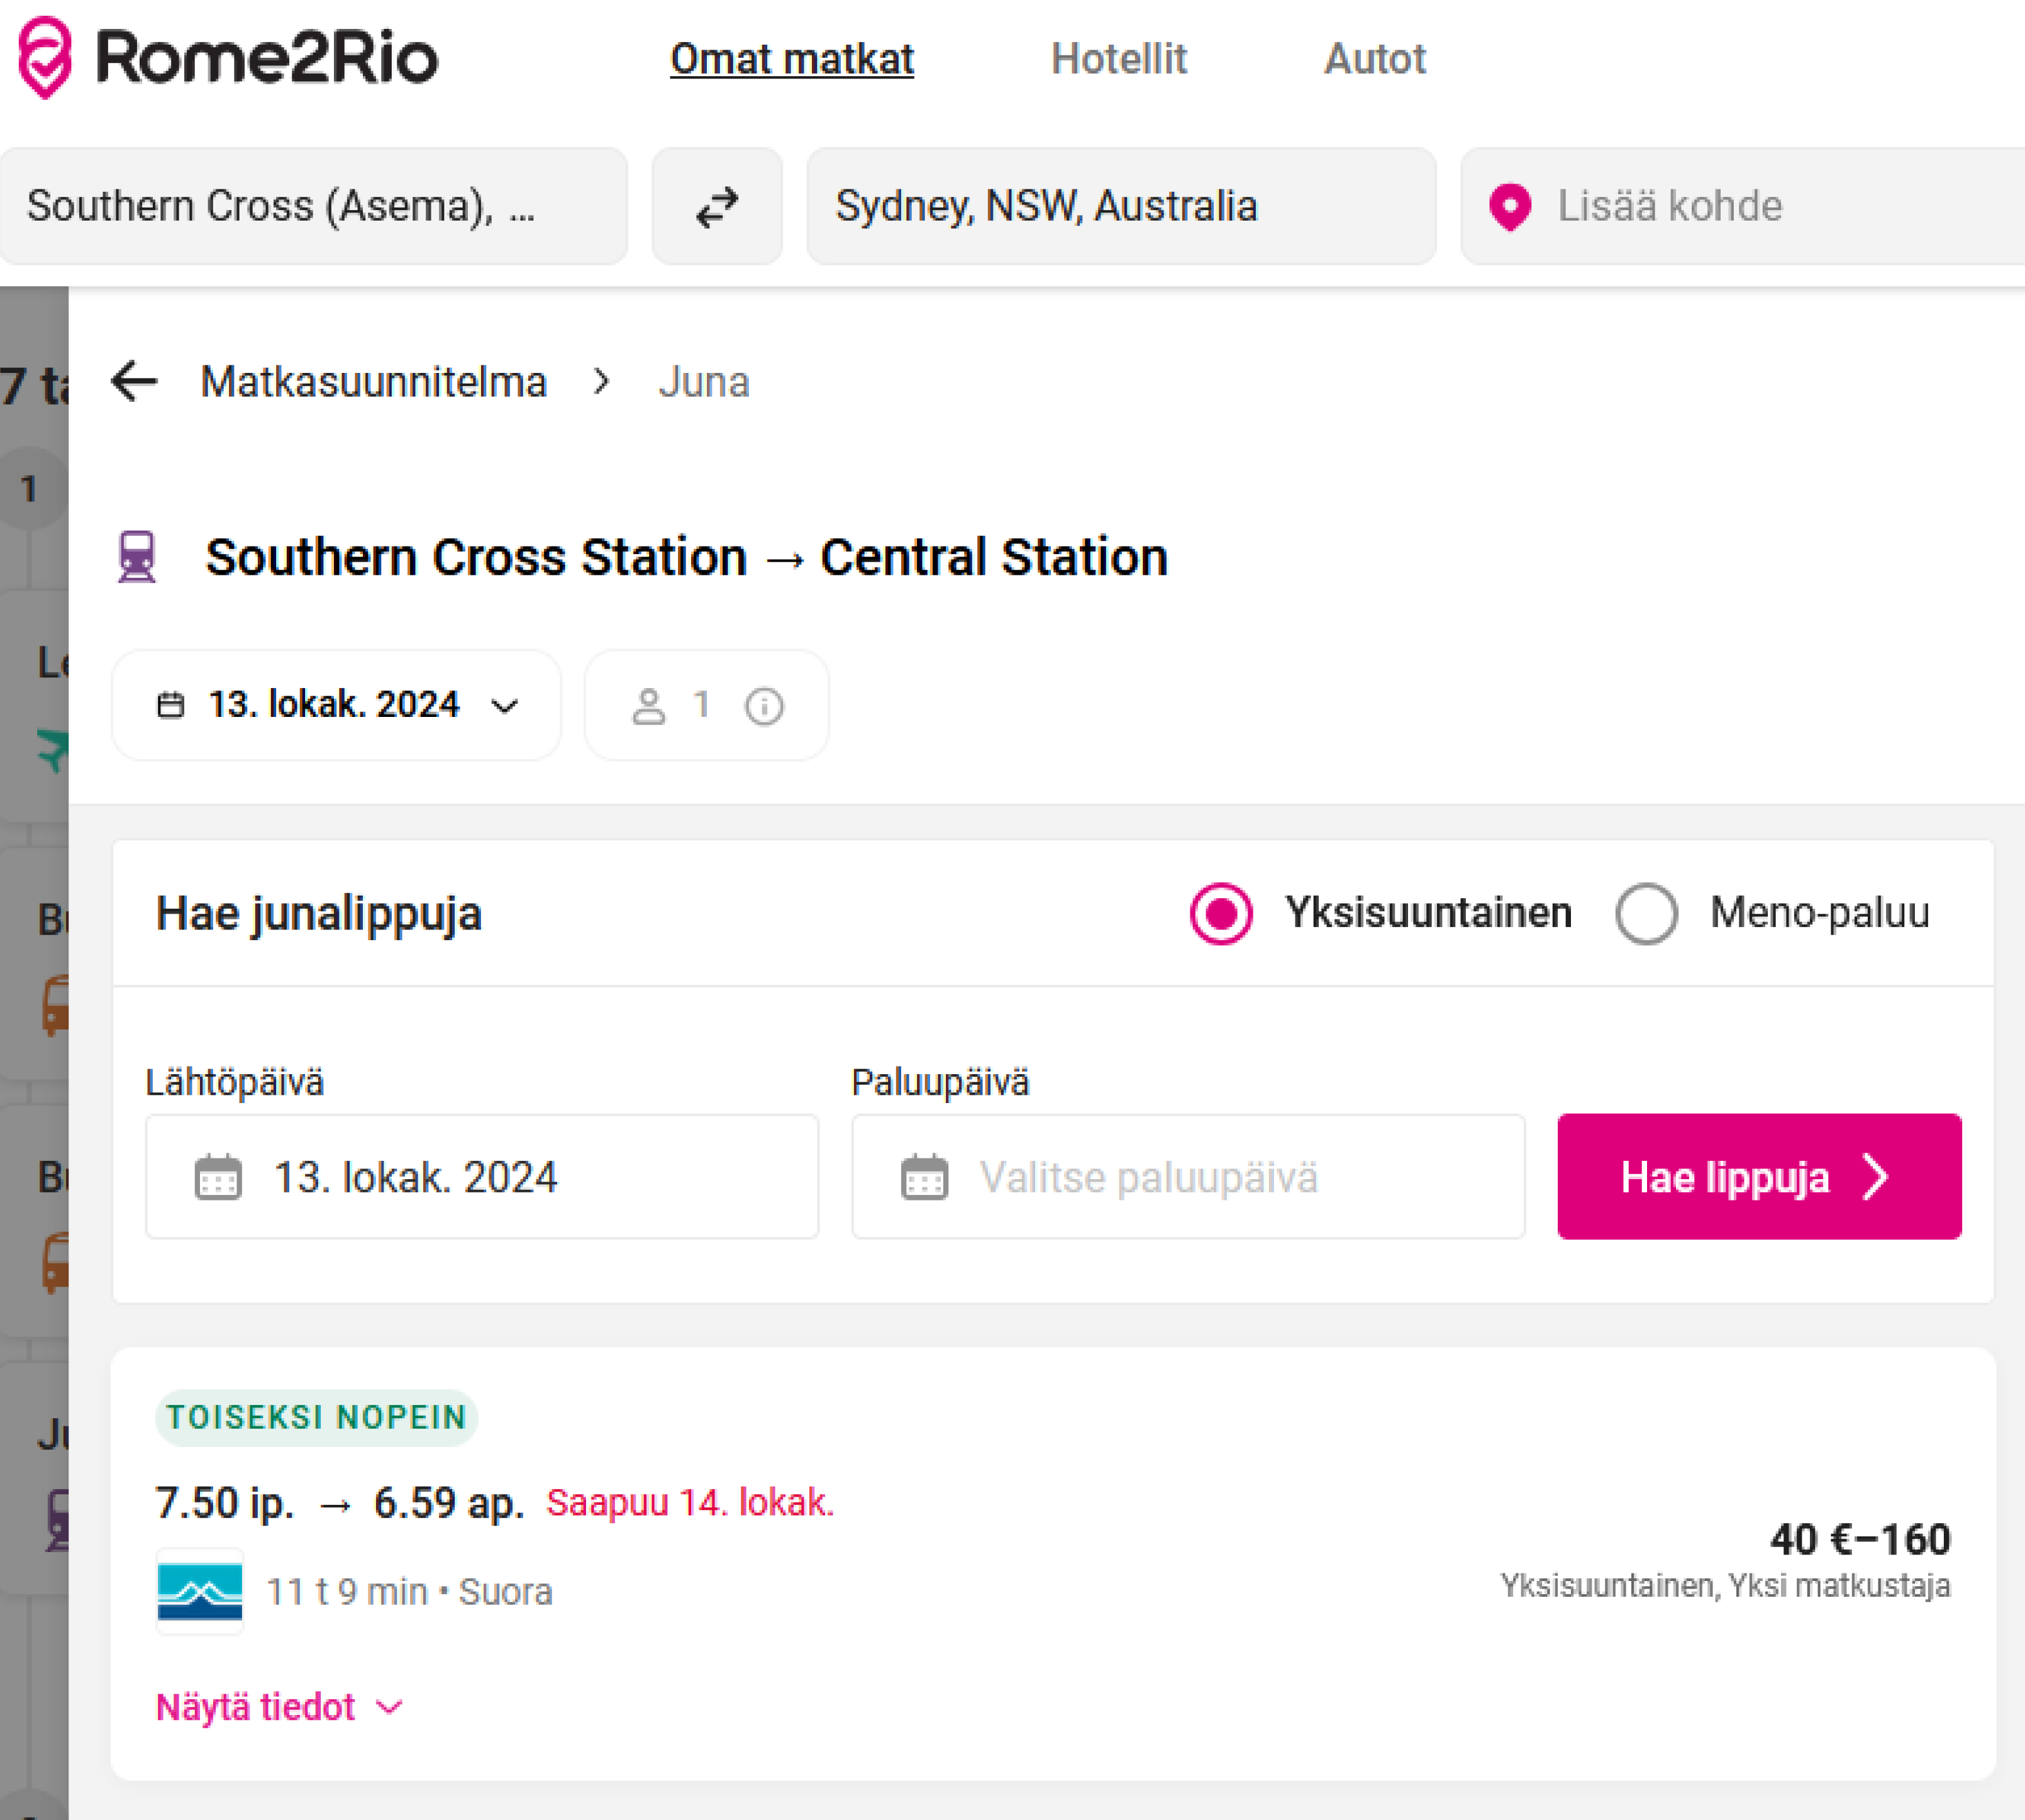Swap origin and destination with arrows icon
2025x1820 pixels.
coord(717,207)
